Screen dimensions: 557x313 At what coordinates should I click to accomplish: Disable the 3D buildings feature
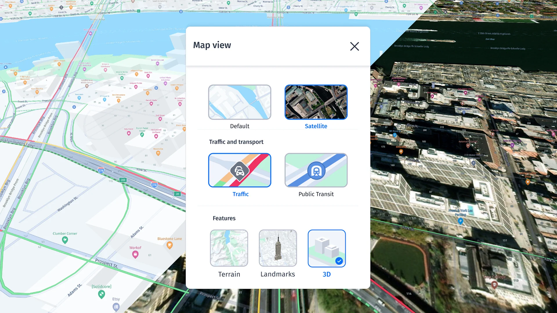(x=327, y=248)
